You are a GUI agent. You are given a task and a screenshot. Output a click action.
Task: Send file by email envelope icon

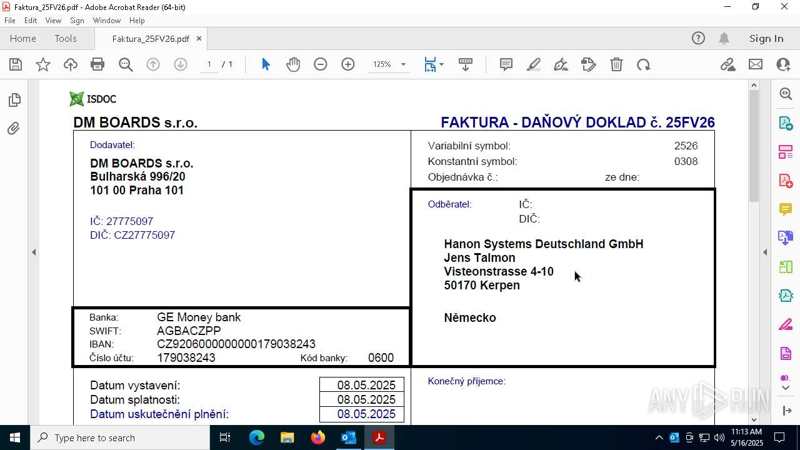pyautogui.click(x=756, y=64)
